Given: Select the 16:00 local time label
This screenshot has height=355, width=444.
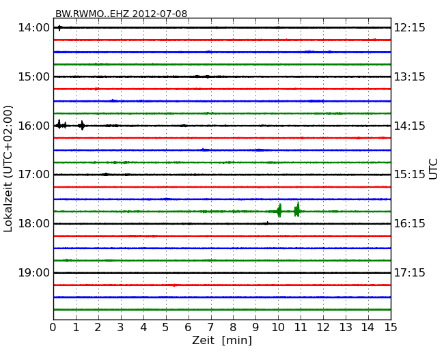Looking at the screenshot, I should (x=34, y=126).
